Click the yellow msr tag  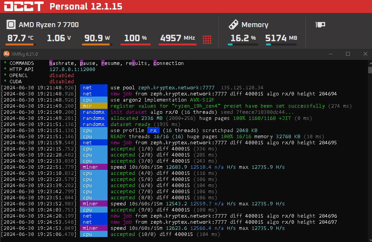93,106
